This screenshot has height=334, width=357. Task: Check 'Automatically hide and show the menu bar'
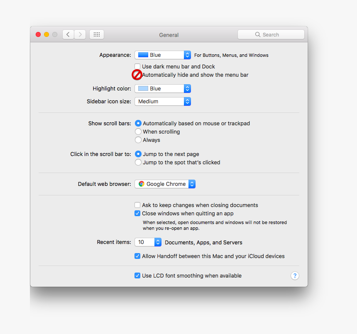pyautogui.click(x=137, y=75)
